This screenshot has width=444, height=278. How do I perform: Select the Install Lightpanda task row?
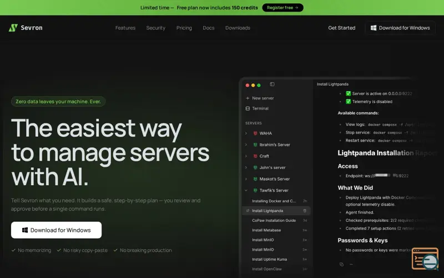coord(276,211)
